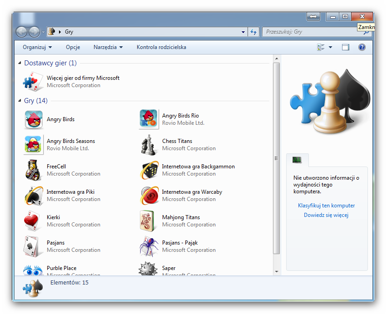Click the change view icon
387x314 pixels.
click(321, 47)
